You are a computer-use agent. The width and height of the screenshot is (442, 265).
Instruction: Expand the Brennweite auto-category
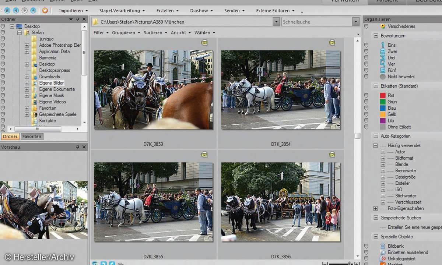click(x=383, y=171)
